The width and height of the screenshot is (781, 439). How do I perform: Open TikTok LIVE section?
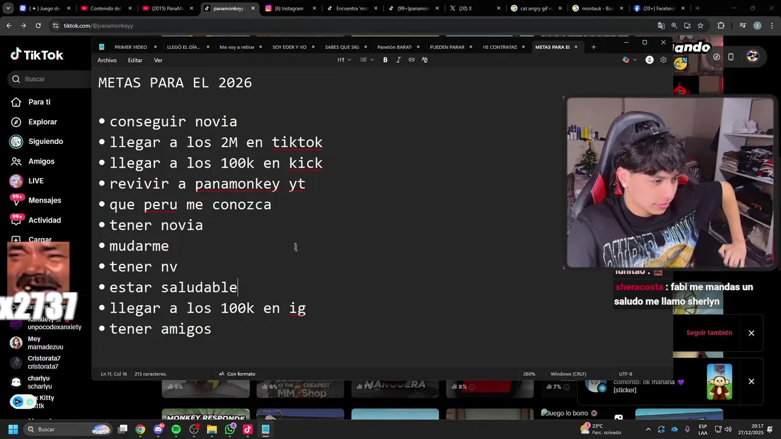(x=35, y=181)
